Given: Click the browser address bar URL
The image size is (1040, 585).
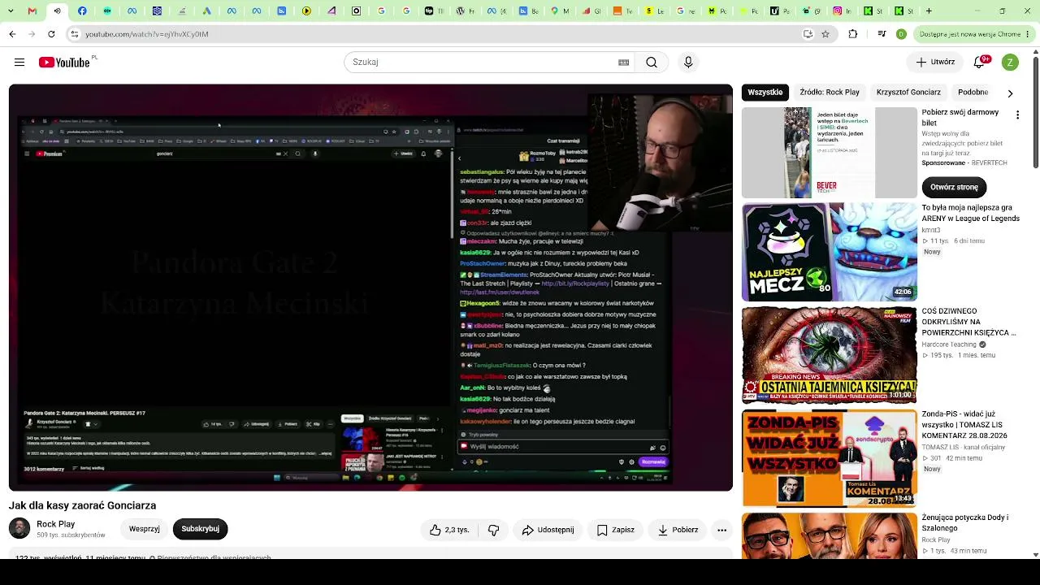Looking at the screenshot, I should (x=147, y=34).
